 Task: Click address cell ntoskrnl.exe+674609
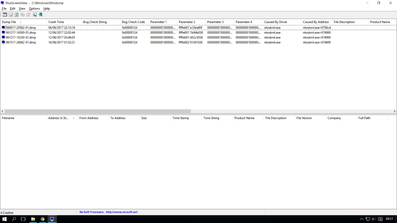[x=317, y=42]
